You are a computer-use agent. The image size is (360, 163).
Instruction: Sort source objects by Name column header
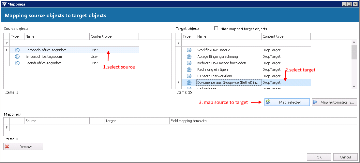pyautogui.click(x=57, y=36)
